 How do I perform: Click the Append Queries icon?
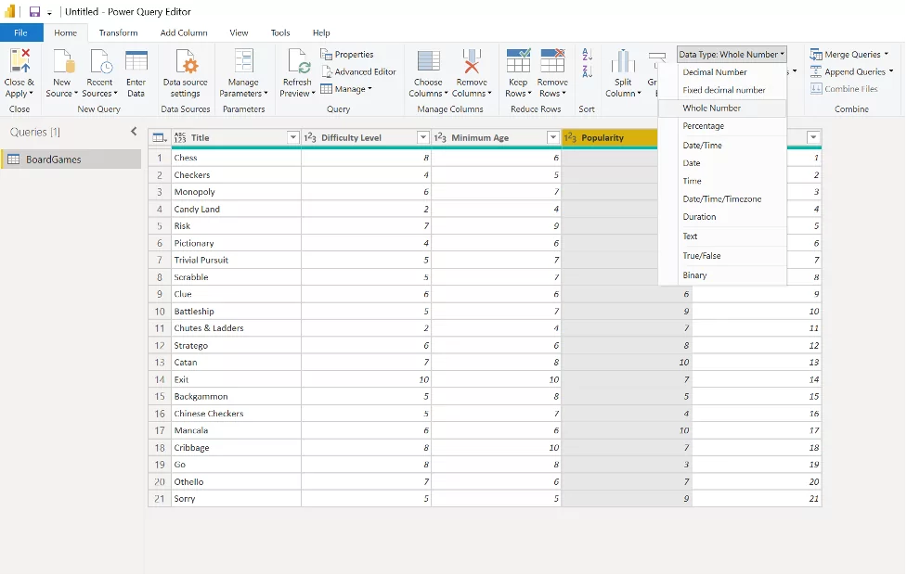(x=816, y=71)
